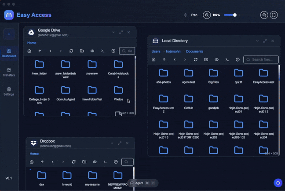
Task: Click home icon in Local Directory toolbar
Action: (153, 59)
